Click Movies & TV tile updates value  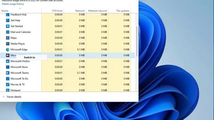[126, 84]
